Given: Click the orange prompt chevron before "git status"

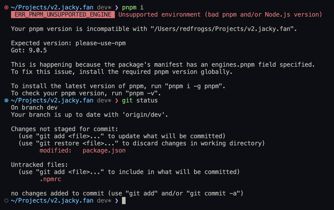Looking at the screenshot, I should tap(117, 101).
